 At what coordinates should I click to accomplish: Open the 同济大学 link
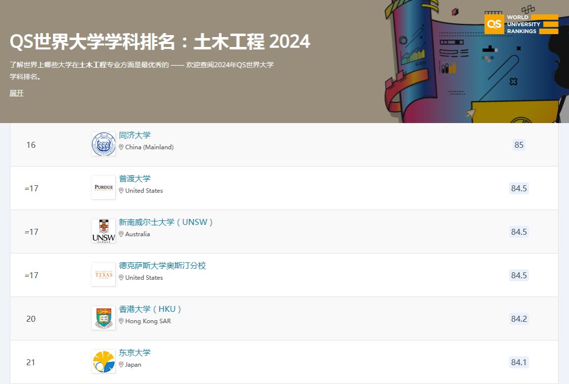135,135
